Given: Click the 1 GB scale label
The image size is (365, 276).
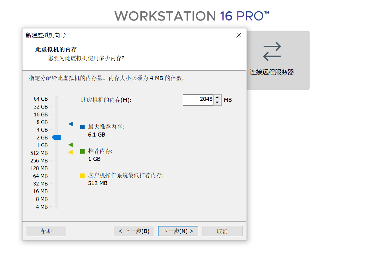Looking at the screenshot, I should tap(42, 145).
